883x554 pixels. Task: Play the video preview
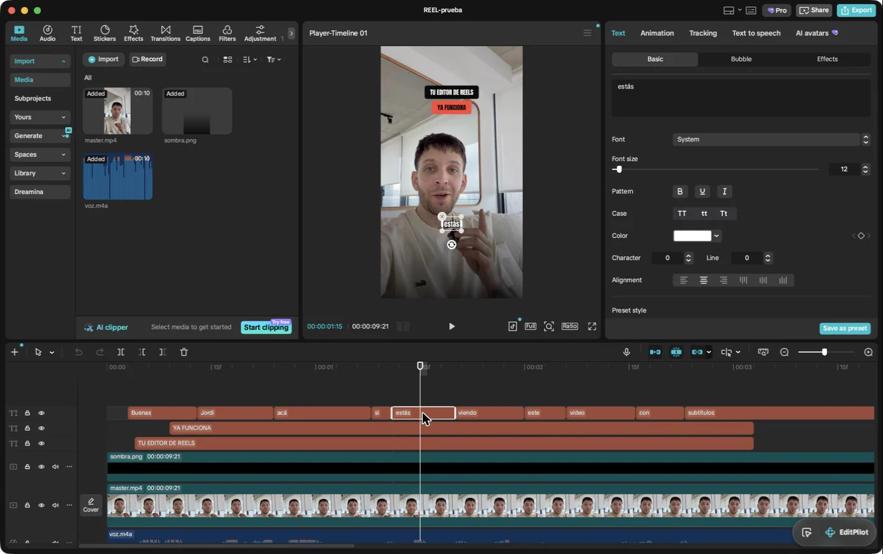point(452,326)
